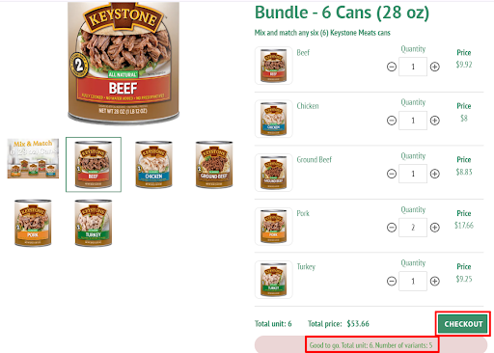Decrease Pork quantity with minus icon
494x353 pixels.
pos(392,228)
